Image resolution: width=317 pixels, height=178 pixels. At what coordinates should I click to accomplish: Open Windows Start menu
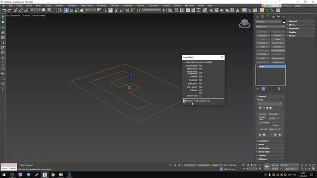[4, 175]
